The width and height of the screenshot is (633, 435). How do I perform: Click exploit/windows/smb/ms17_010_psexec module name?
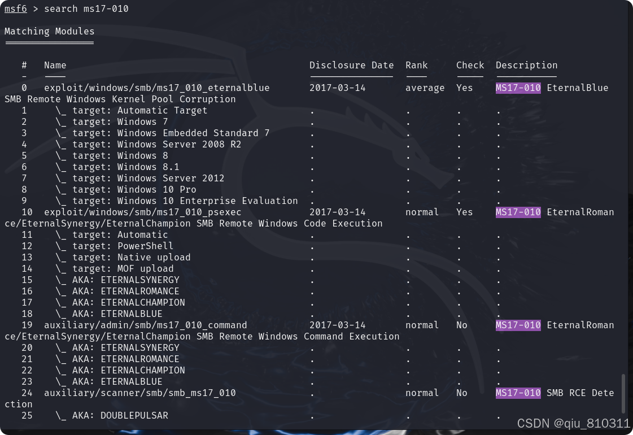pyautogui.click(x=142, y=212)
